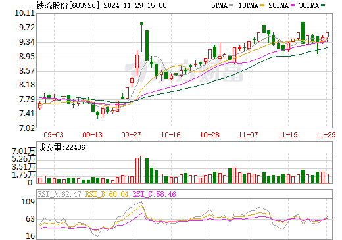The height and width of the screenshot is (240, 342).
Task: Select the 20PMA legend label
Action: click(x=278, y=5)
